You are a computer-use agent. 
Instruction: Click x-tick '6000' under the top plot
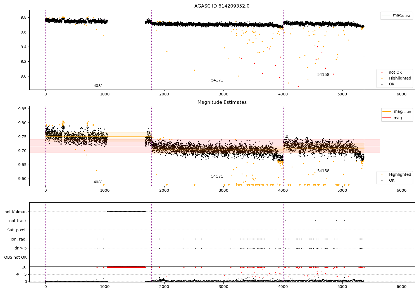click(402, 94)
